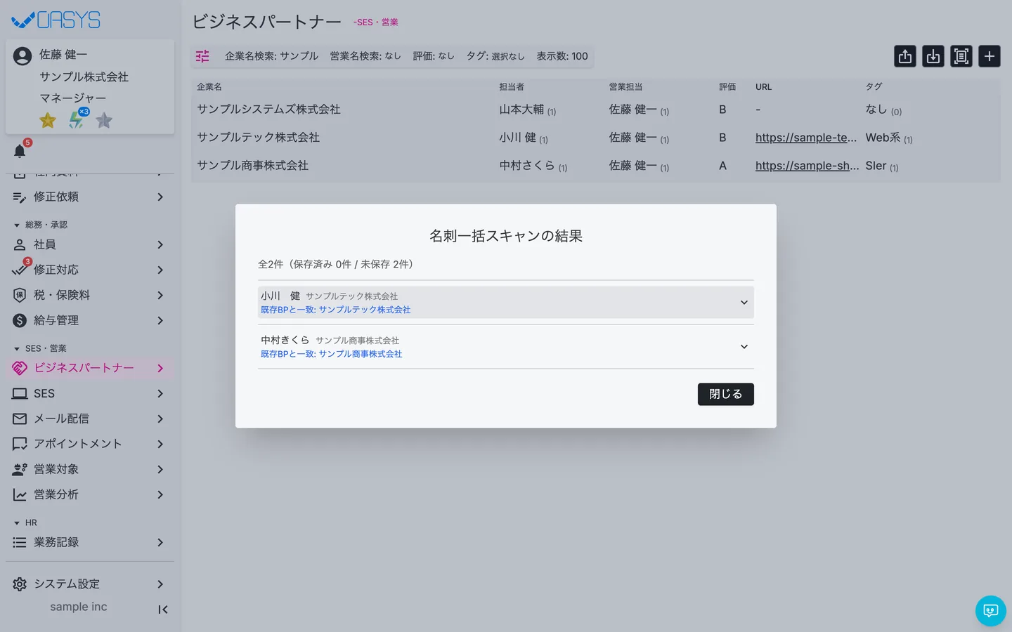Click the 表示数: 100 filter
Screen dimensions: 1012x632
[562, 56]
